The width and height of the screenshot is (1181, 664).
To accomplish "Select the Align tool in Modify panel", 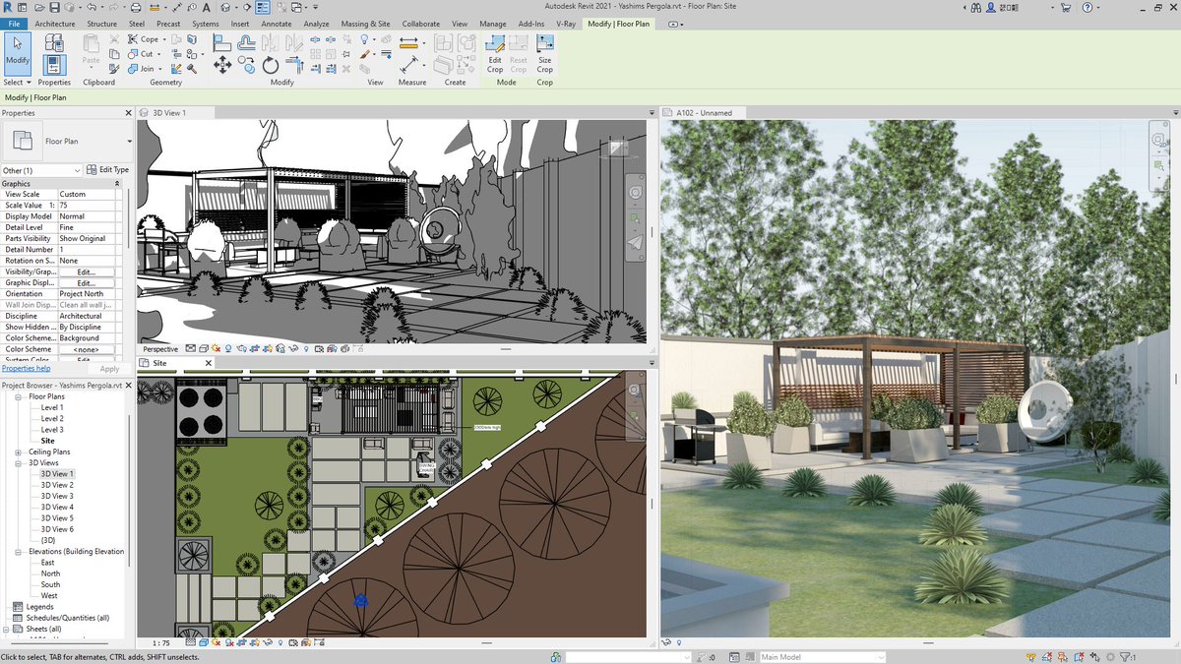I will pyautogui.click(x=222, y=42).
